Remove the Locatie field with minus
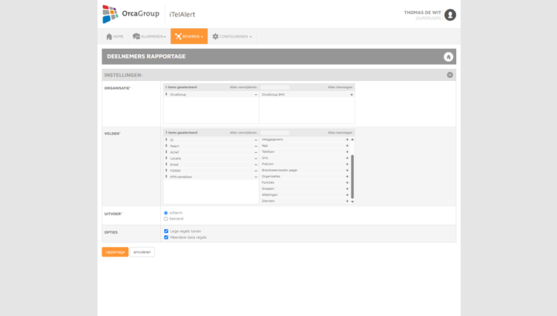557x316 pixels. pos(256,159)
